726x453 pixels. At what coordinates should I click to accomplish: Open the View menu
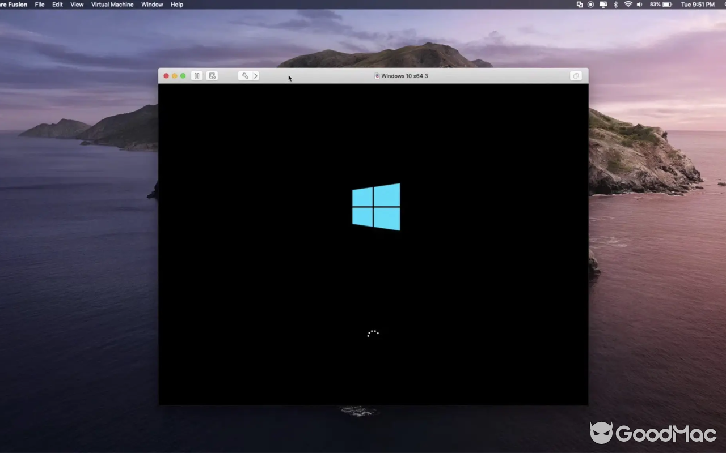(77, 5)
